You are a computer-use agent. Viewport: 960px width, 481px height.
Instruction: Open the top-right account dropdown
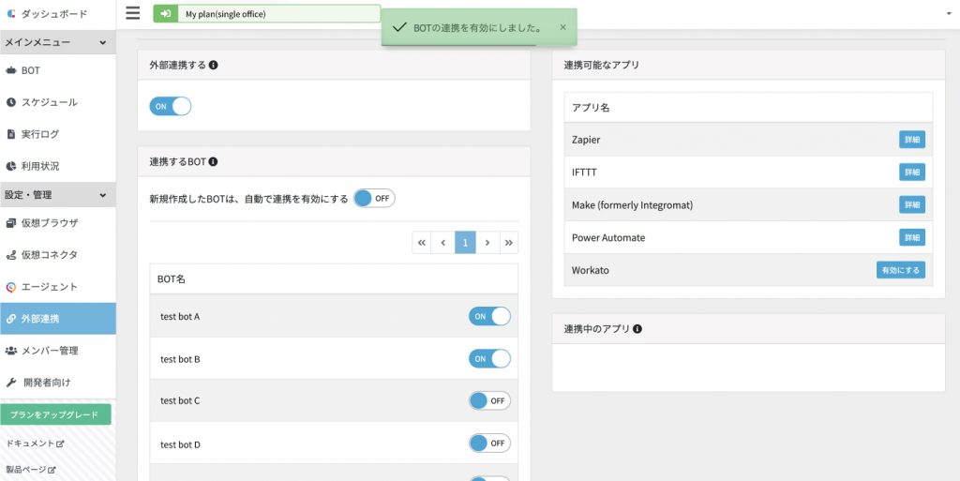coord(950,15)
